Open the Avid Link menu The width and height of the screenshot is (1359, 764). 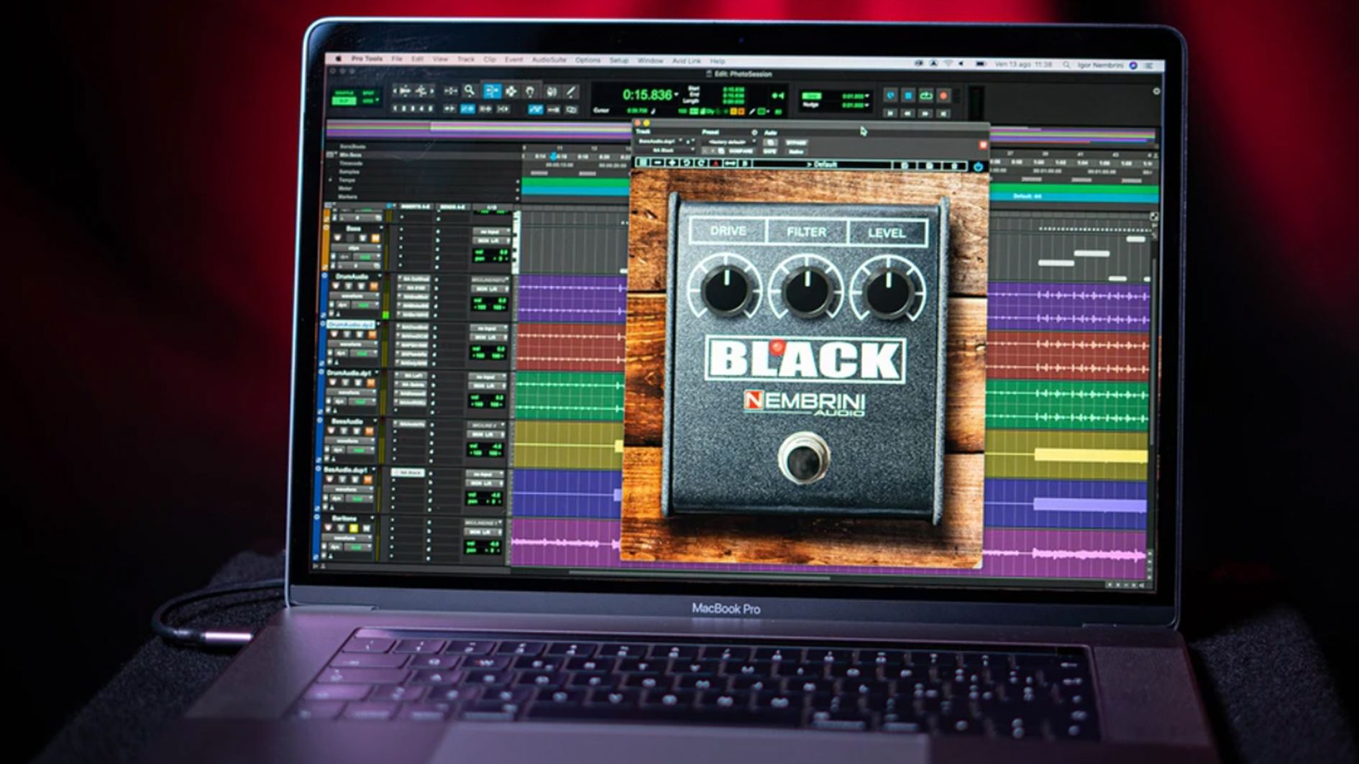click(687, 62)
